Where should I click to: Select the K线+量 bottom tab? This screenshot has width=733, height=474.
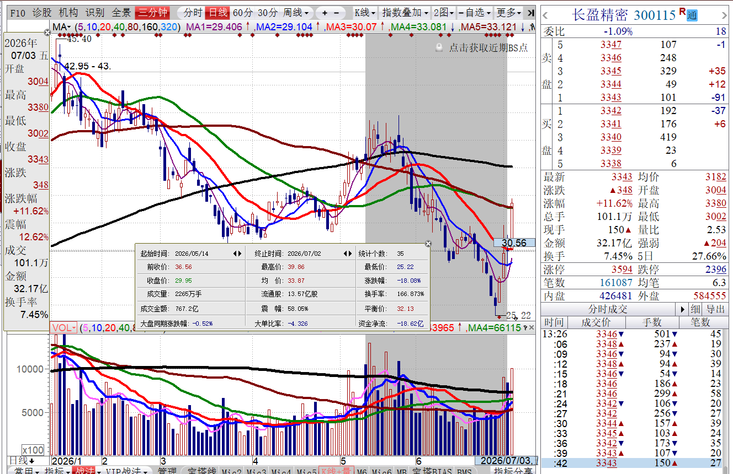tap(336, 471)
